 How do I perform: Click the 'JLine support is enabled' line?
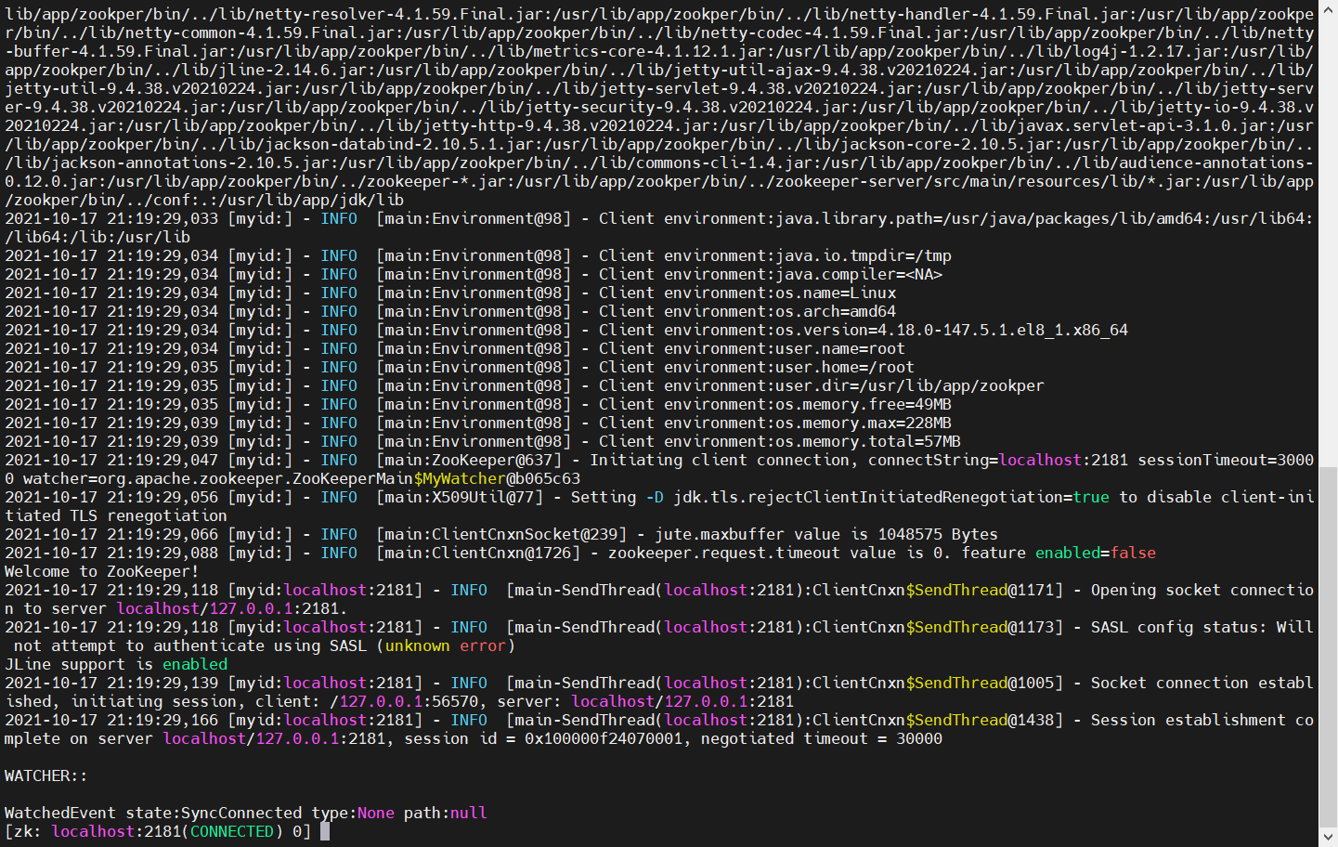coord(116,664)
